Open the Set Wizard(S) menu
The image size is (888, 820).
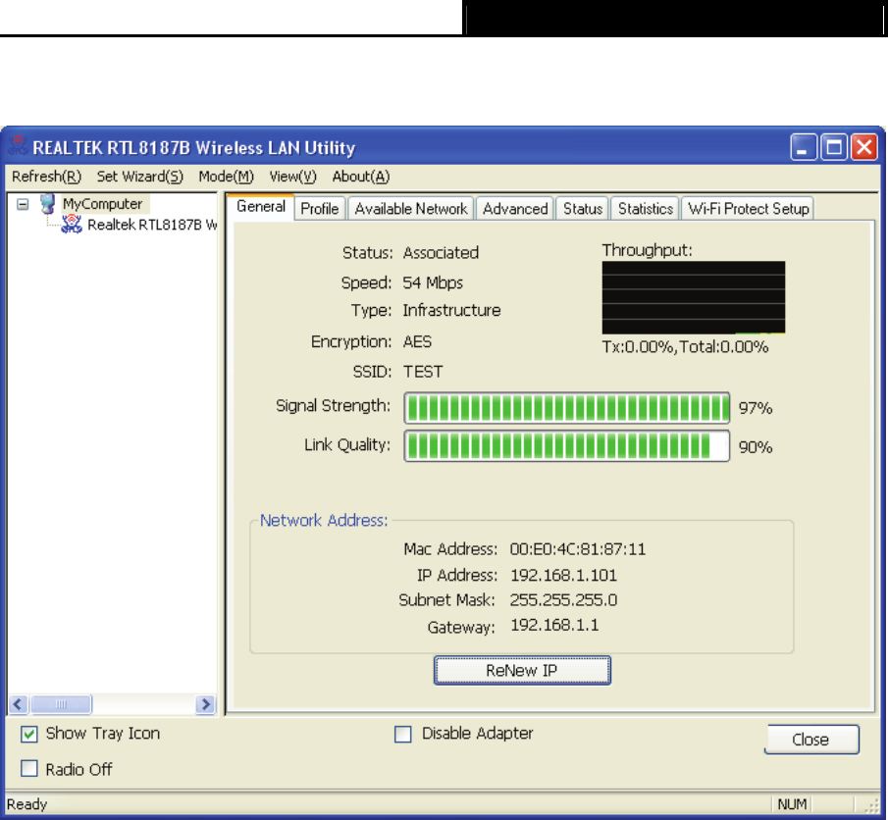point(140,177)
